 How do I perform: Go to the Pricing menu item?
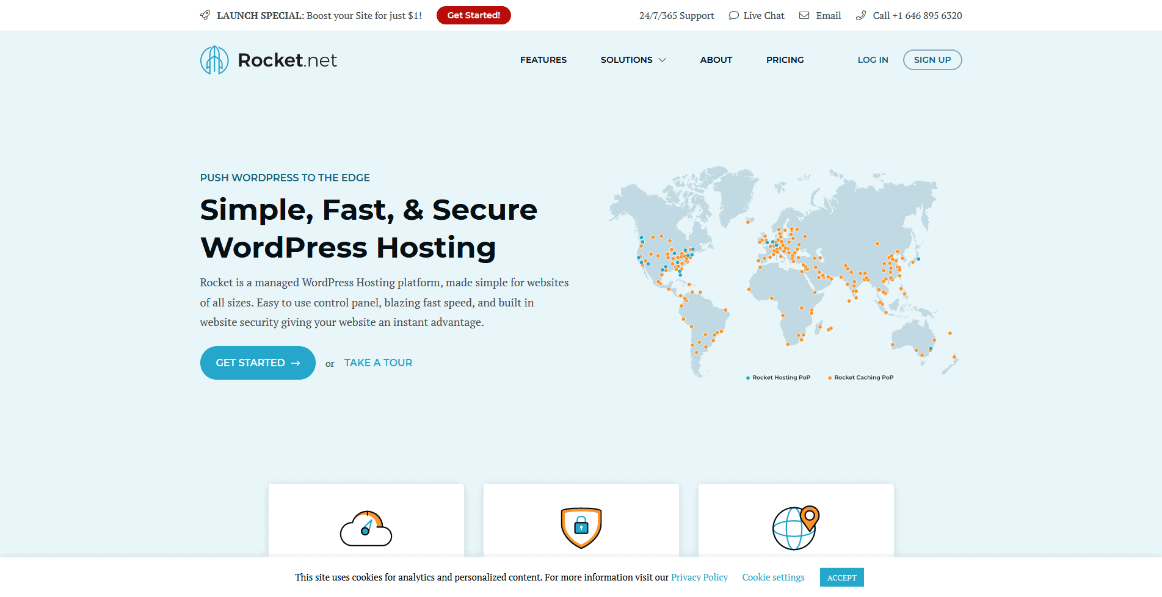[x=785, y=60]
